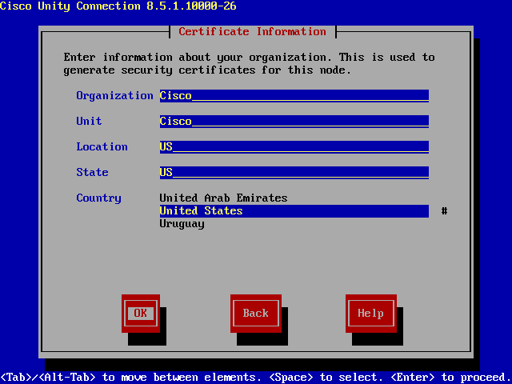This screenshot has width=512, height=384.
Task: Click the Cisco Unity Connection version header
Action: coord(118,6)
